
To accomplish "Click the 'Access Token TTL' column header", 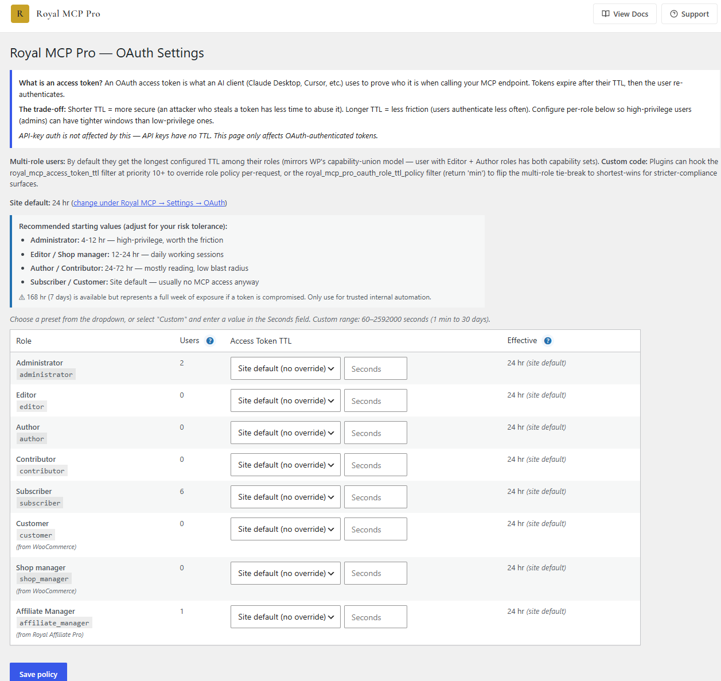I will click(x=261, y=341).
